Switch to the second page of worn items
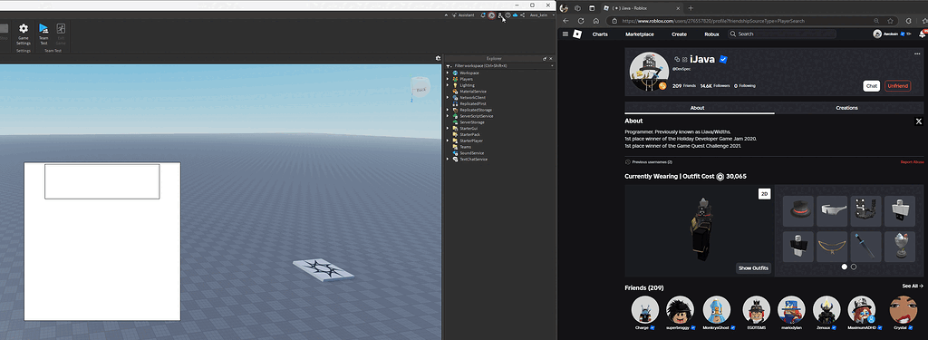Image resolution: width=928 pixels, height=340 pixels. [x=854, y=267]
